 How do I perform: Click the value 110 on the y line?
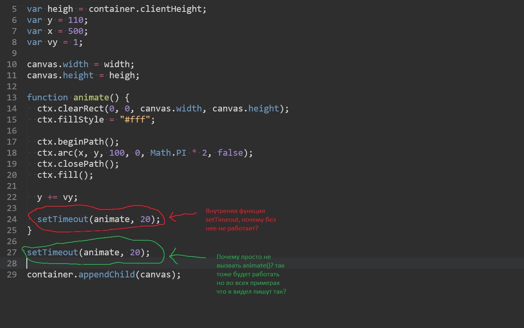76,20
